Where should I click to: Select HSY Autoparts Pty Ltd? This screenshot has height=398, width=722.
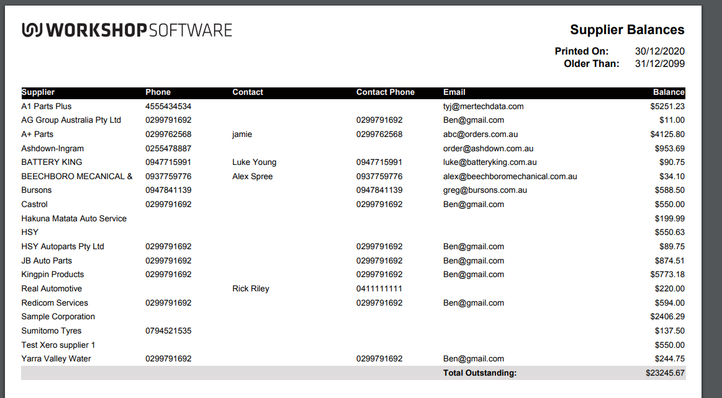[63, 247]
